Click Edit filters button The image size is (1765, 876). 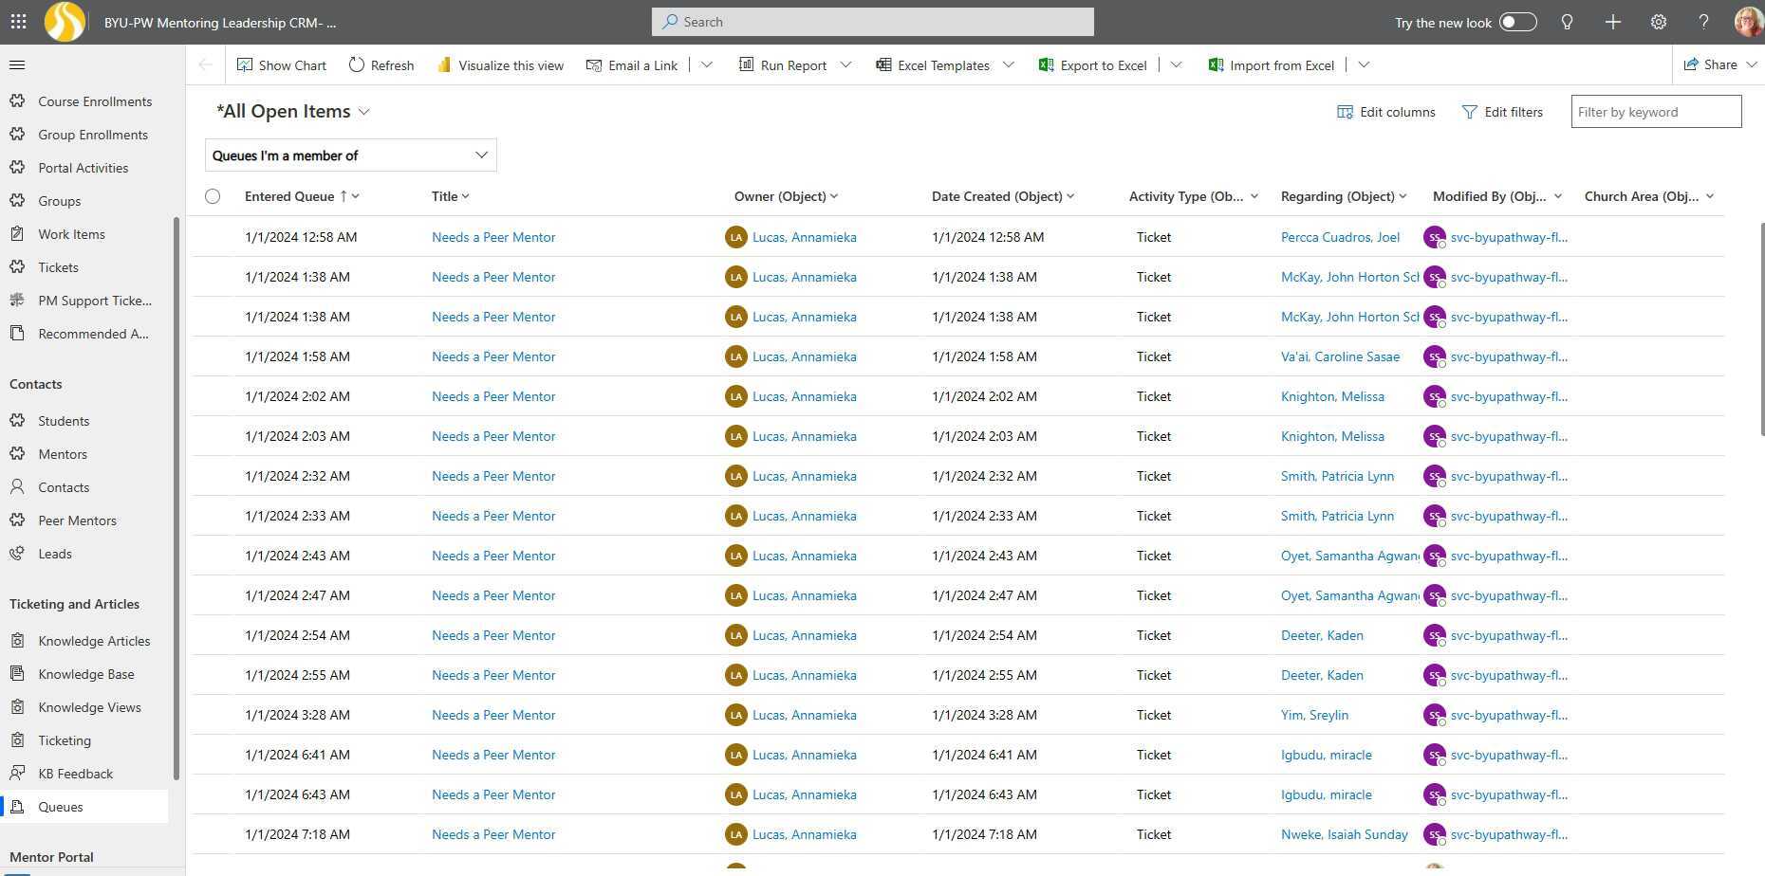[1502, 112]
